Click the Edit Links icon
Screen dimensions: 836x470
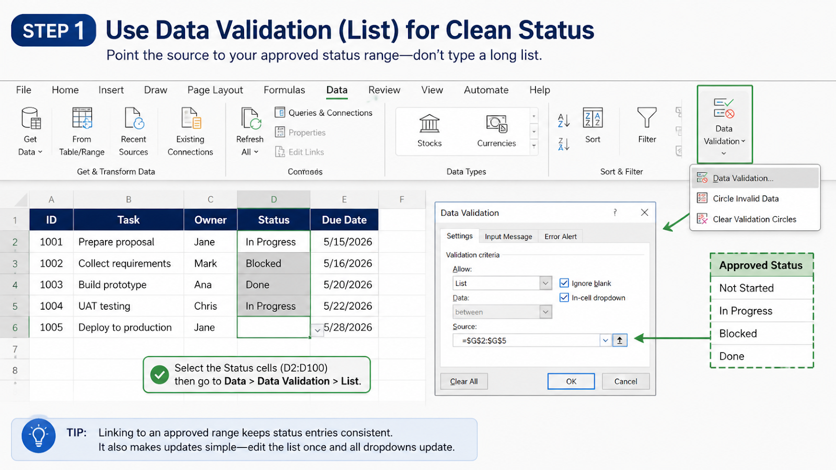click(280, 151)
